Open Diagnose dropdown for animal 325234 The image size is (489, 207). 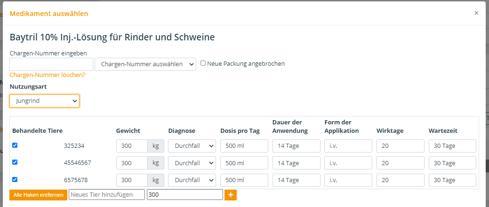pyautogui.click(x=192, y=146)
